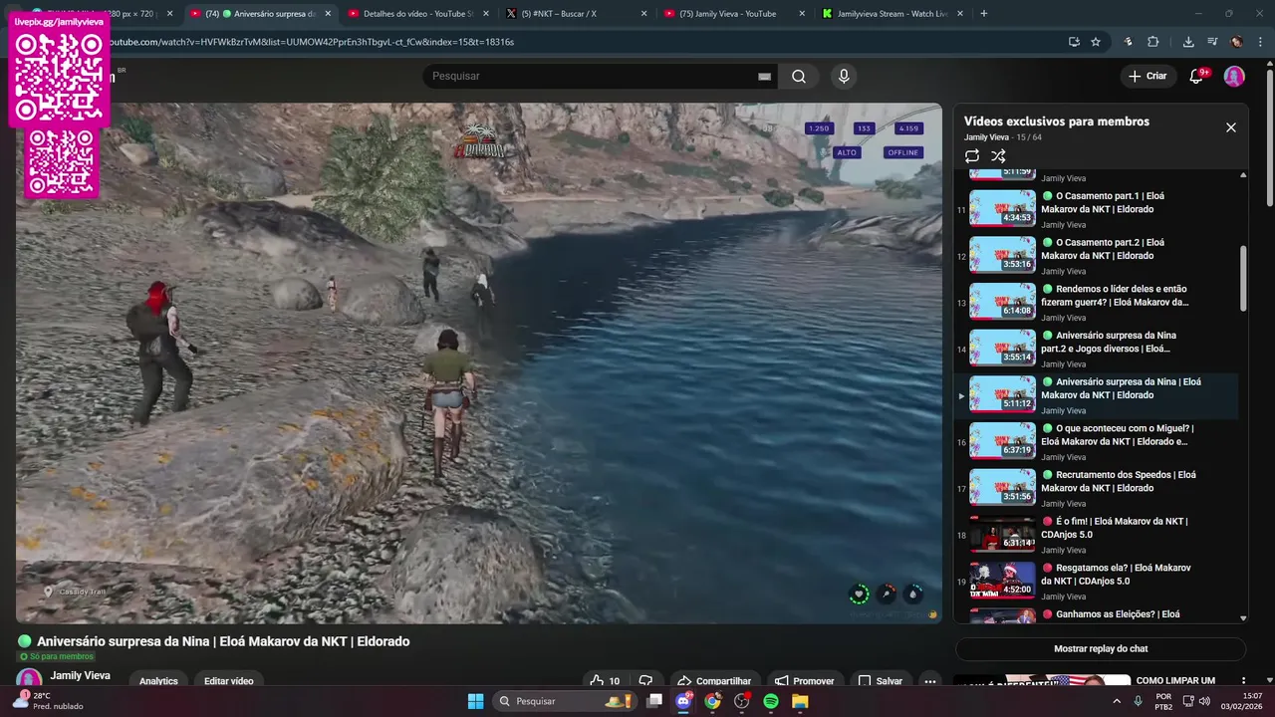Open a new browser tab

984,14
